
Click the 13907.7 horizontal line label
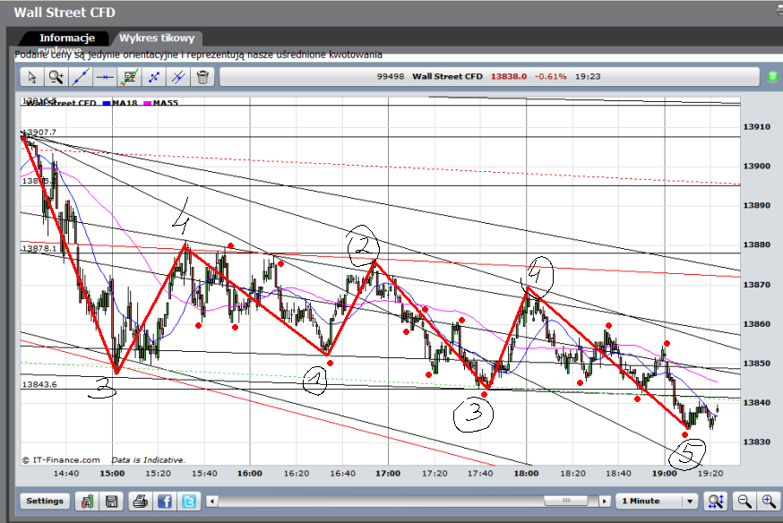pos(39,133)
